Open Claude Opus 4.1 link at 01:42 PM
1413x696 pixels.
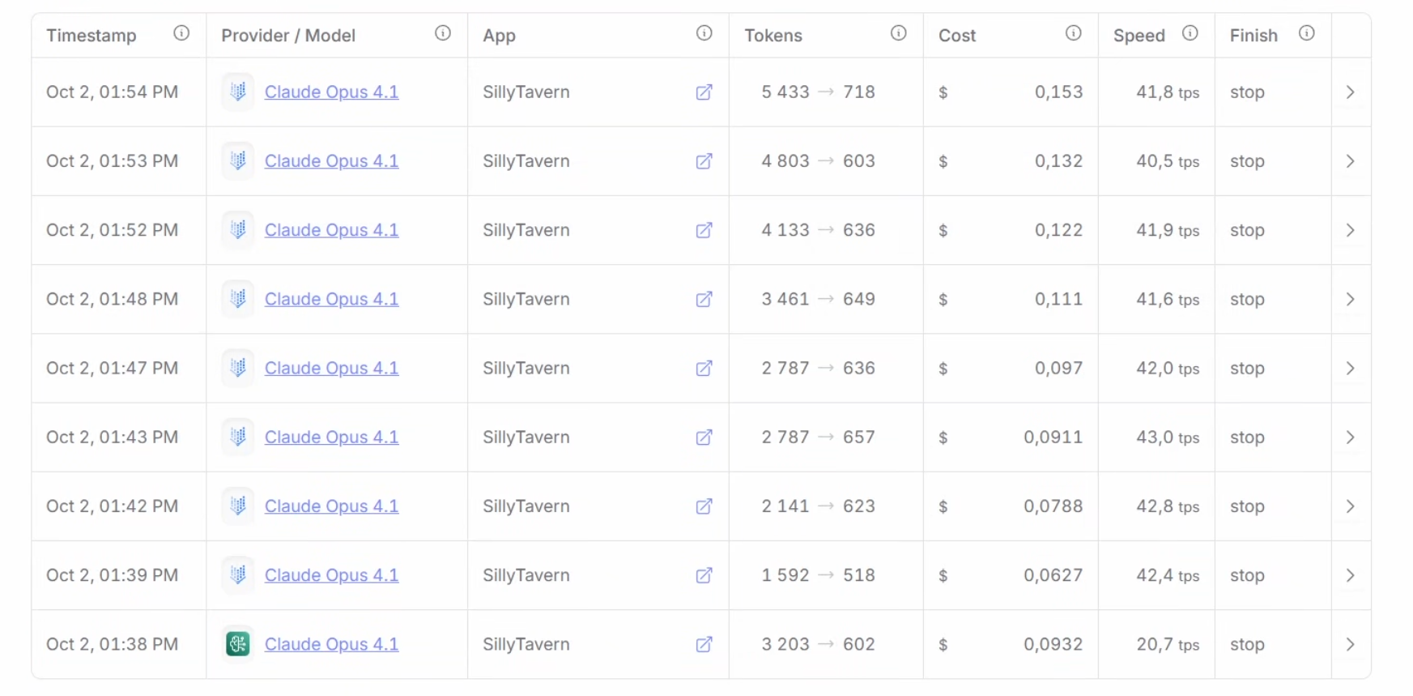click(331, 506)
